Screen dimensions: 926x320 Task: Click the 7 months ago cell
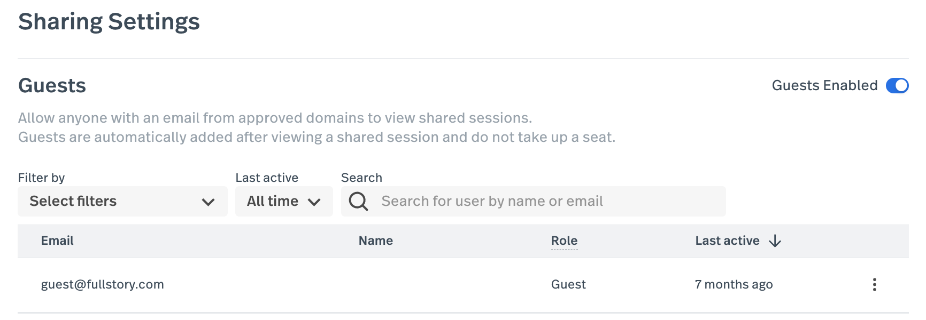click(x=734, y=284)
